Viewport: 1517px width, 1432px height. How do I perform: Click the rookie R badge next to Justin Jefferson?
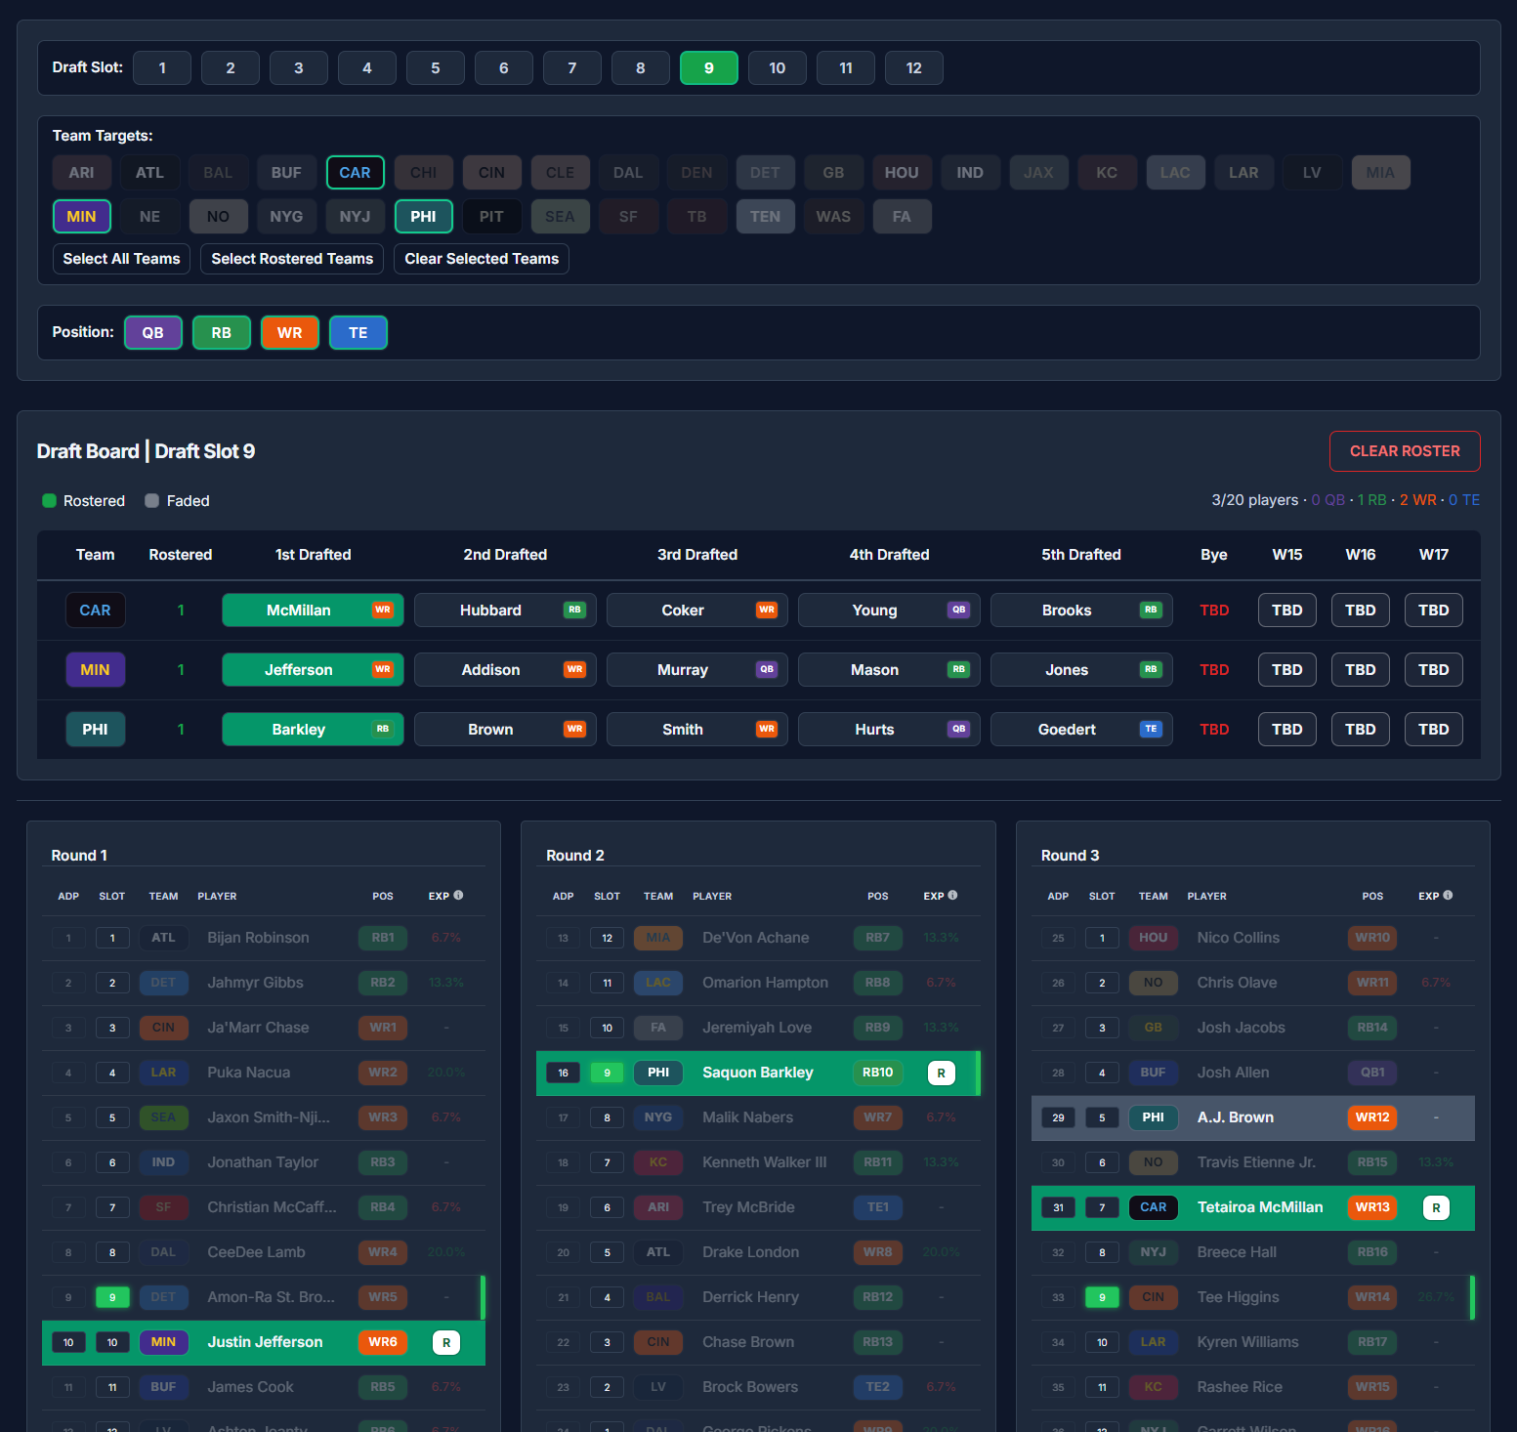click(x=446, y=1342)
